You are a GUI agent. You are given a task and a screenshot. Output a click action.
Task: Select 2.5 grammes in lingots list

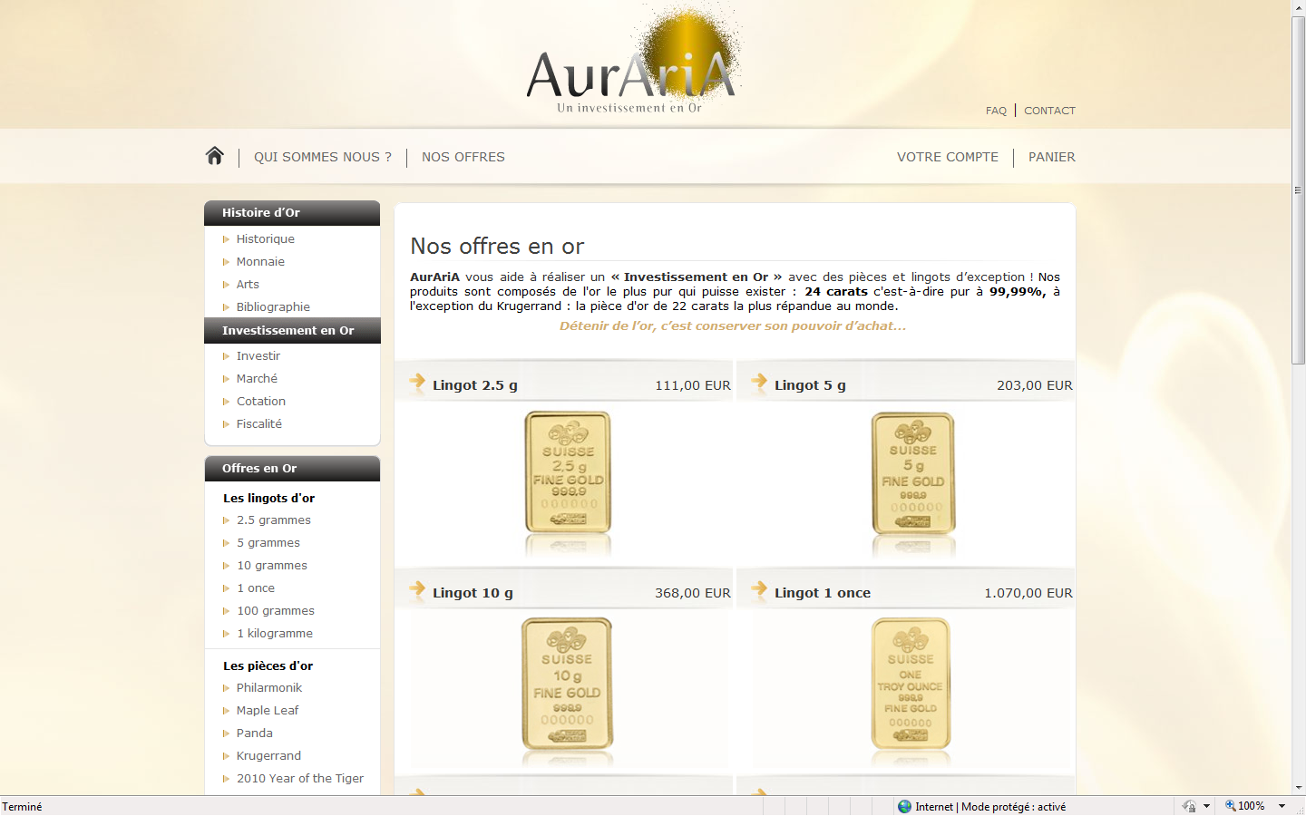coord(274,520)
